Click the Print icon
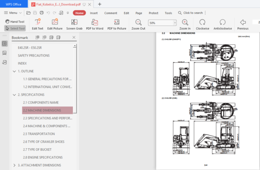The image size is (260, 170). [x=42, y=13]
